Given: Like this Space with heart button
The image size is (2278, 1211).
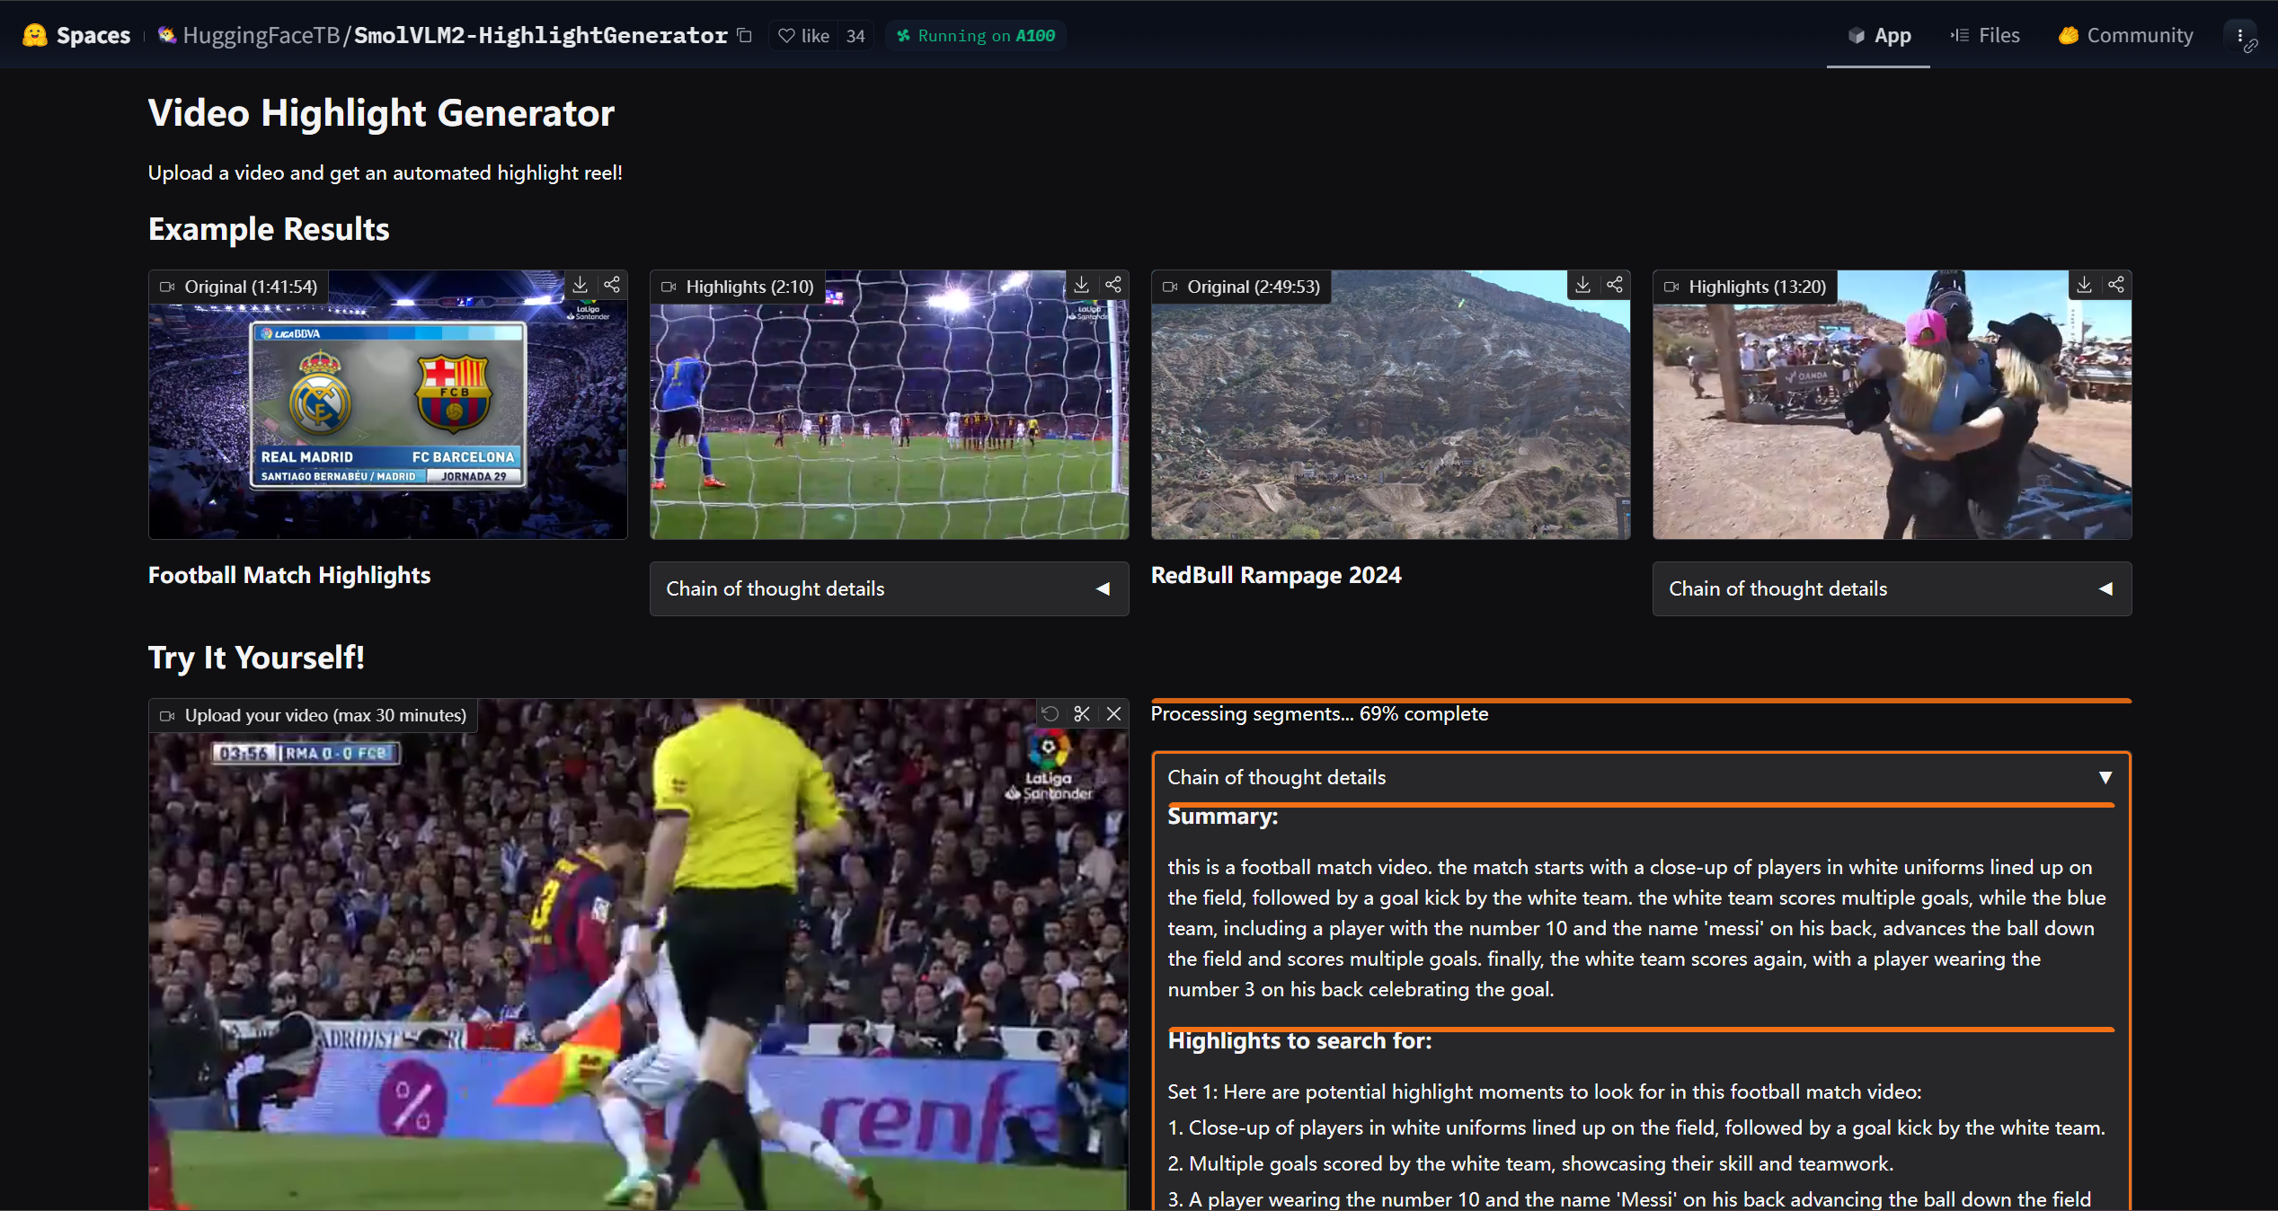Looking at the screenshot, I should [x=803, y=36].
